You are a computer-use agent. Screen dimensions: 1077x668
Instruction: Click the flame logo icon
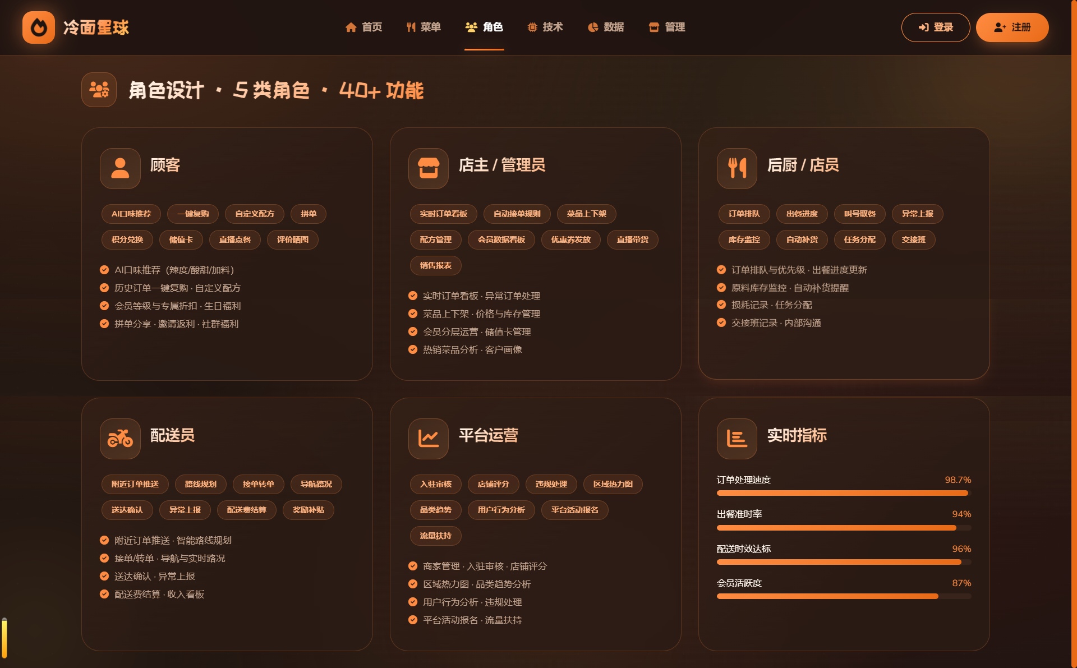(x=39, y=27)
